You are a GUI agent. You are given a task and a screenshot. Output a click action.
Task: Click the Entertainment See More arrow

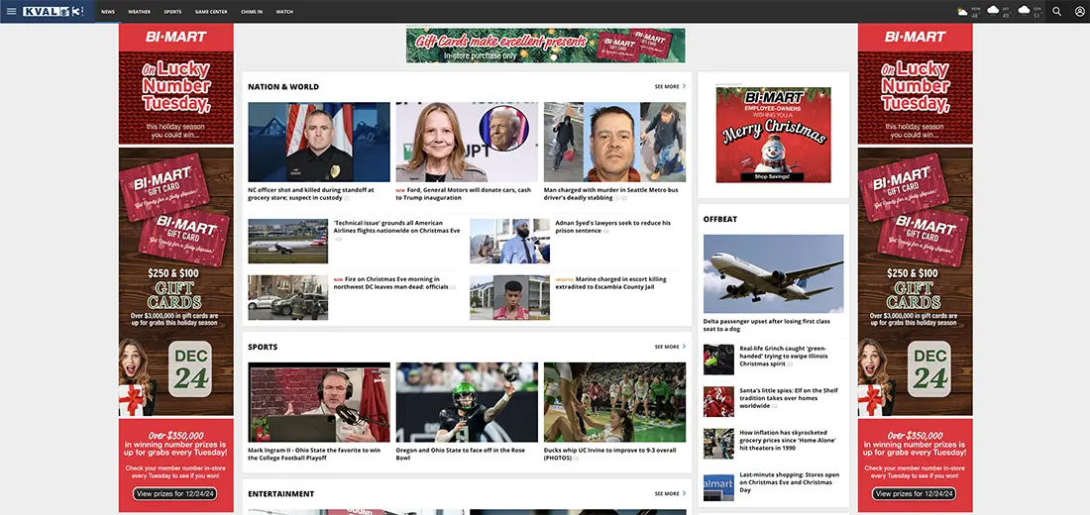684,493
